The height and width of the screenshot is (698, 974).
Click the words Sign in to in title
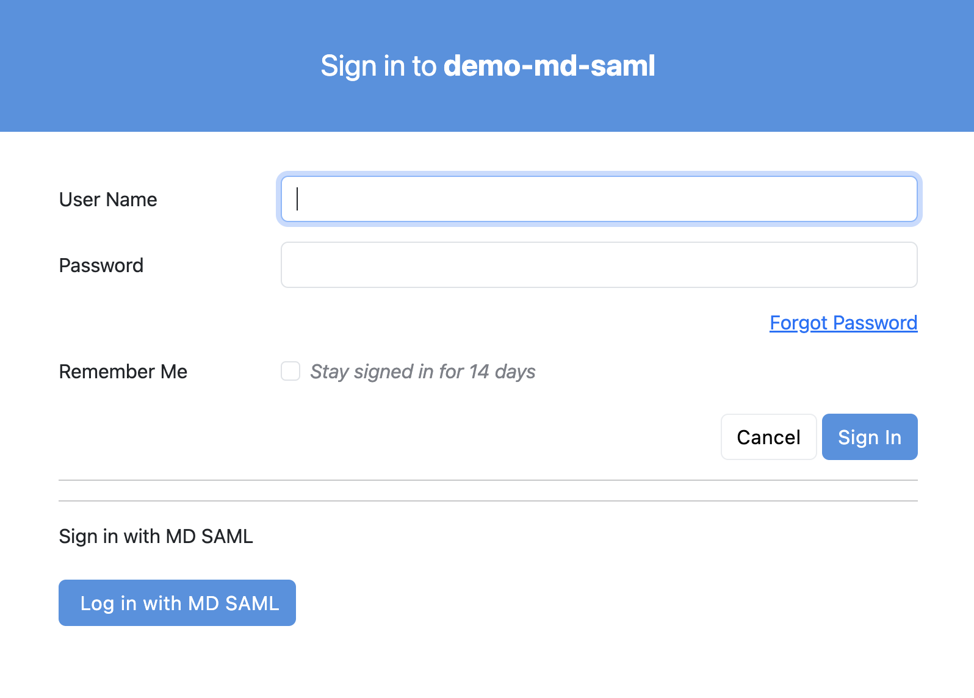(378, 66)
